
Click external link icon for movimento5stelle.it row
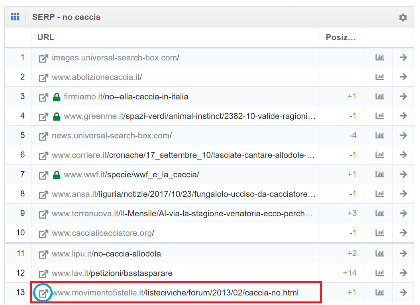click(43, 293)
